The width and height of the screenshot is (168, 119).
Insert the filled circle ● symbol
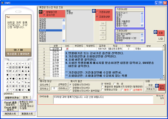pos(14,79)
